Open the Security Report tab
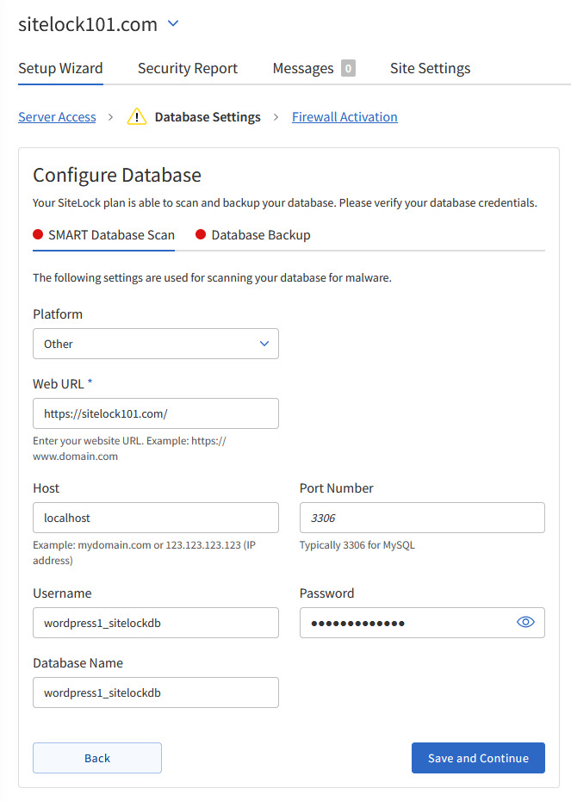Image resolution: width=571 pixels, height=801 pixels. [188, 69]
